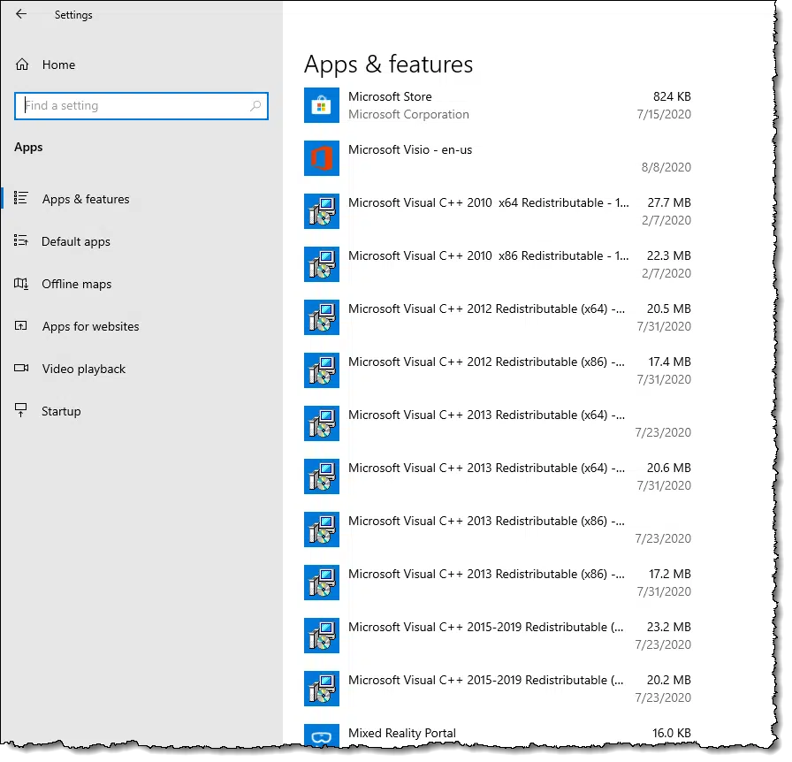Select the 17.2 MB Visual C++ 2013 (x86) entry
Viewport: 792px width, 762px height.
click(498, 583)
